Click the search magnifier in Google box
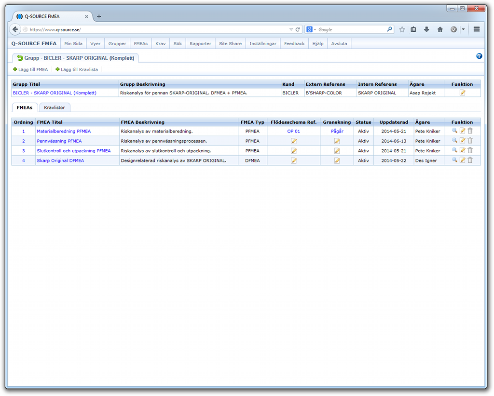The image size is (494, 396). 389,29
